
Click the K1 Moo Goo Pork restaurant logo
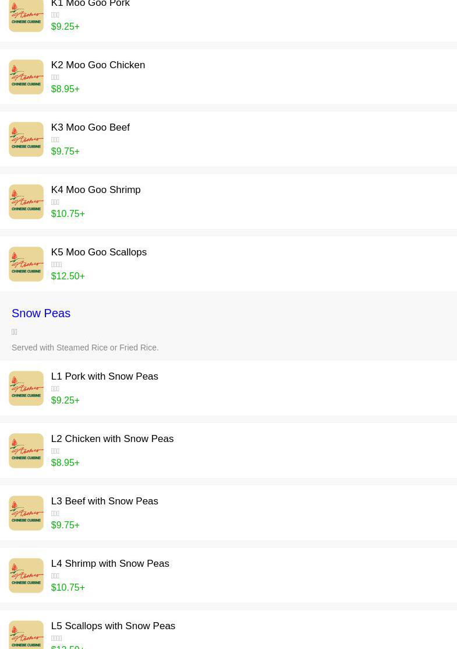point(26,15)
